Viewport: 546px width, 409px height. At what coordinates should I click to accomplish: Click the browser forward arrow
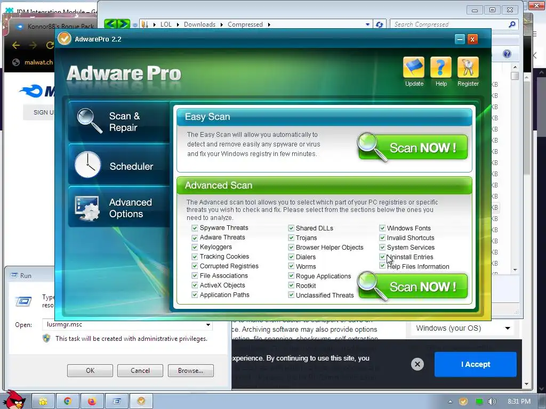click(x=33, y=45)
